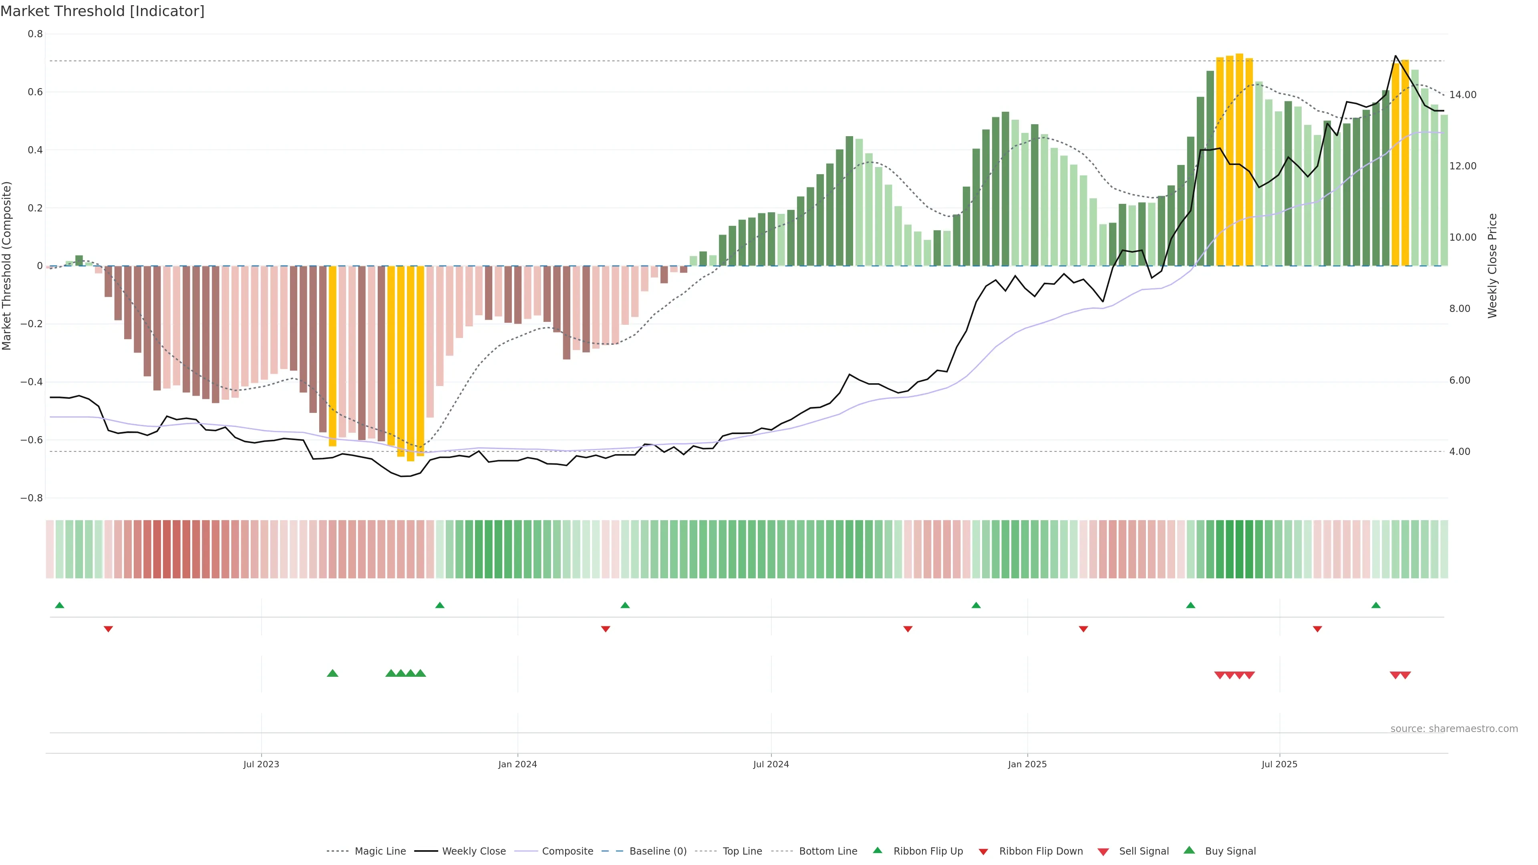The width and height of the screenshot is (1538, 865).
Task: Click the Ribbon Flip Down legend triangle
Action: tap(983, 852)
